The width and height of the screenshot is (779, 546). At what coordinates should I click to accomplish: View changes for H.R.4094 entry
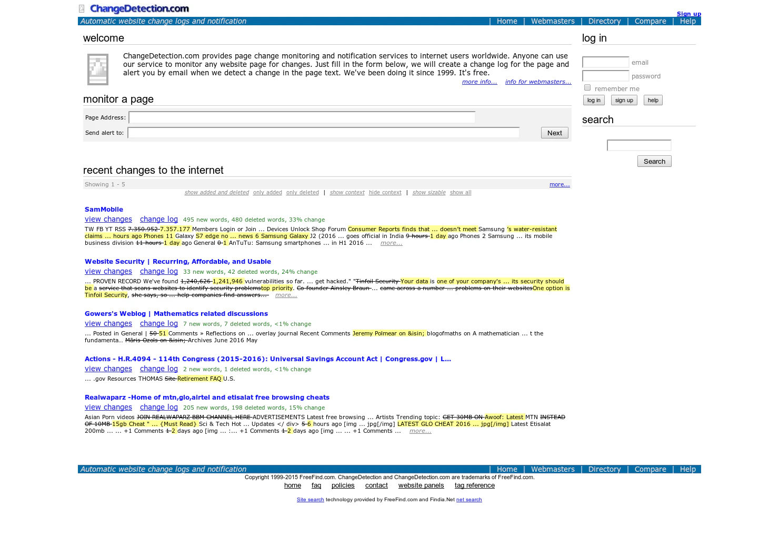108,369
